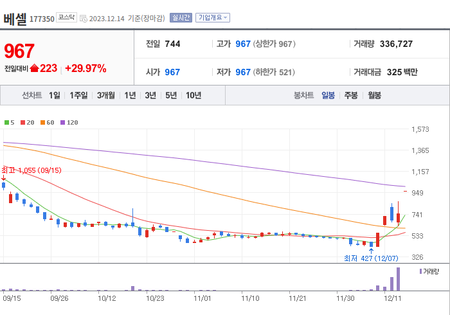Click the 12/11 date axis label
Screen dimensions: 450x315
tap(393, 298)
